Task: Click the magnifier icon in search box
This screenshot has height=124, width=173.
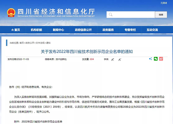Action: tap(111, 14)
